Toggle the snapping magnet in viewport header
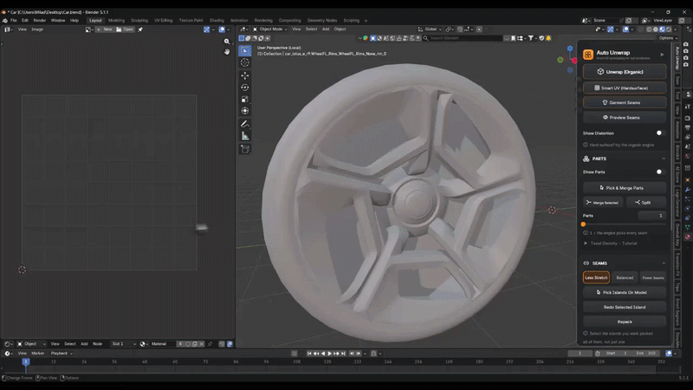Screen dimensions: 693x390 [460, 29]
